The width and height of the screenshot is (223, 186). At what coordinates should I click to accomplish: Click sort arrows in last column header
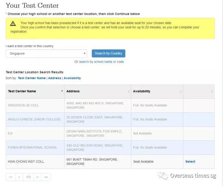212,91
